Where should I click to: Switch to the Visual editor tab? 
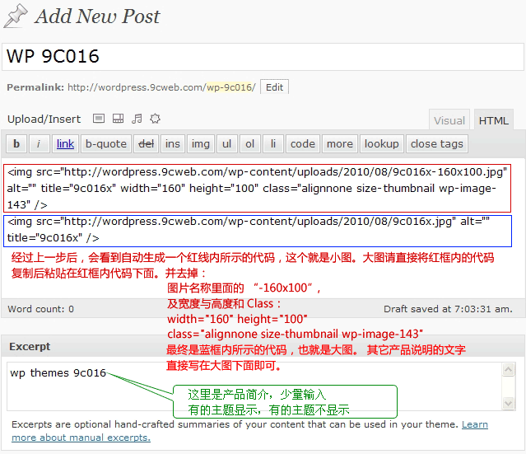(449, 120)
